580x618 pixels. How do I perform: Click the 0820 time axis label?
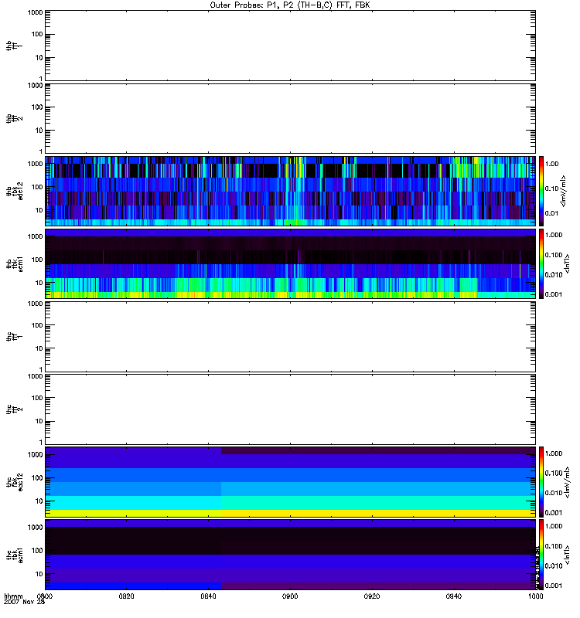(x=127, y=596)
